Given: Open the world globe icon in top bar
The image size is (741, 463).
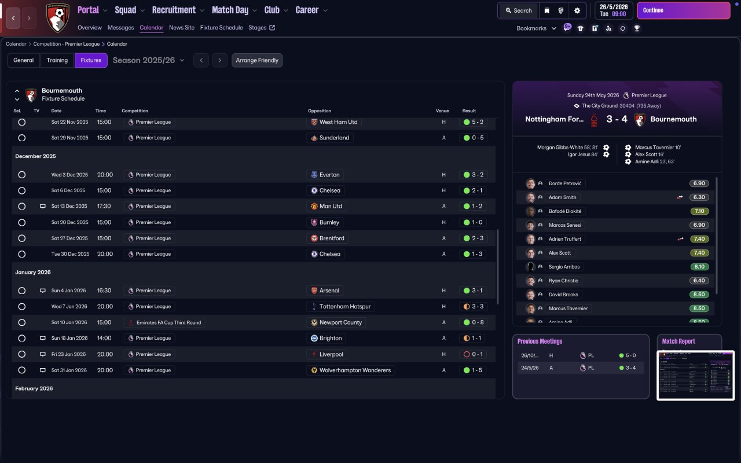Looking at the screenshot, I should coord(561,10).
